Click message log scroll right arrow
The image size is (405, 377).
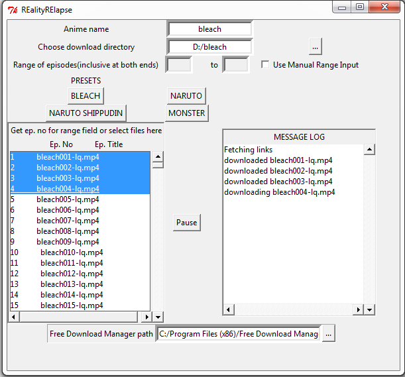[358, 309]
